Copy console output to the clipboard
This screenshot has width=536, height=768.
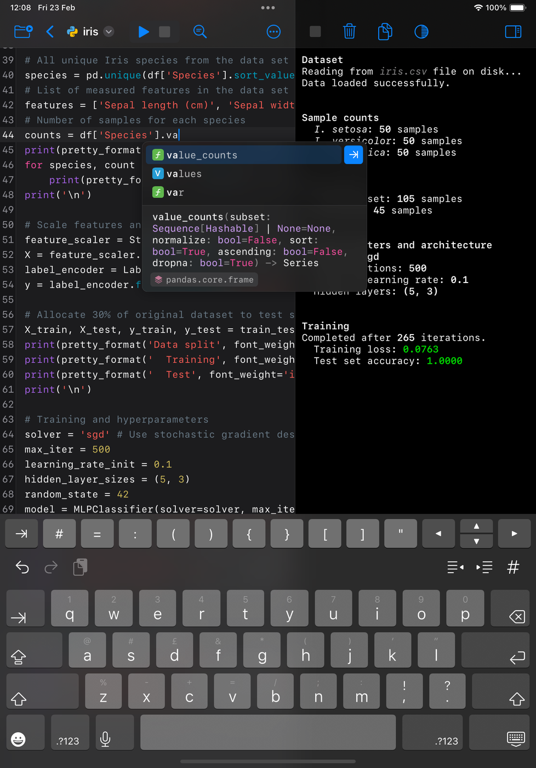tap(385, 32)
